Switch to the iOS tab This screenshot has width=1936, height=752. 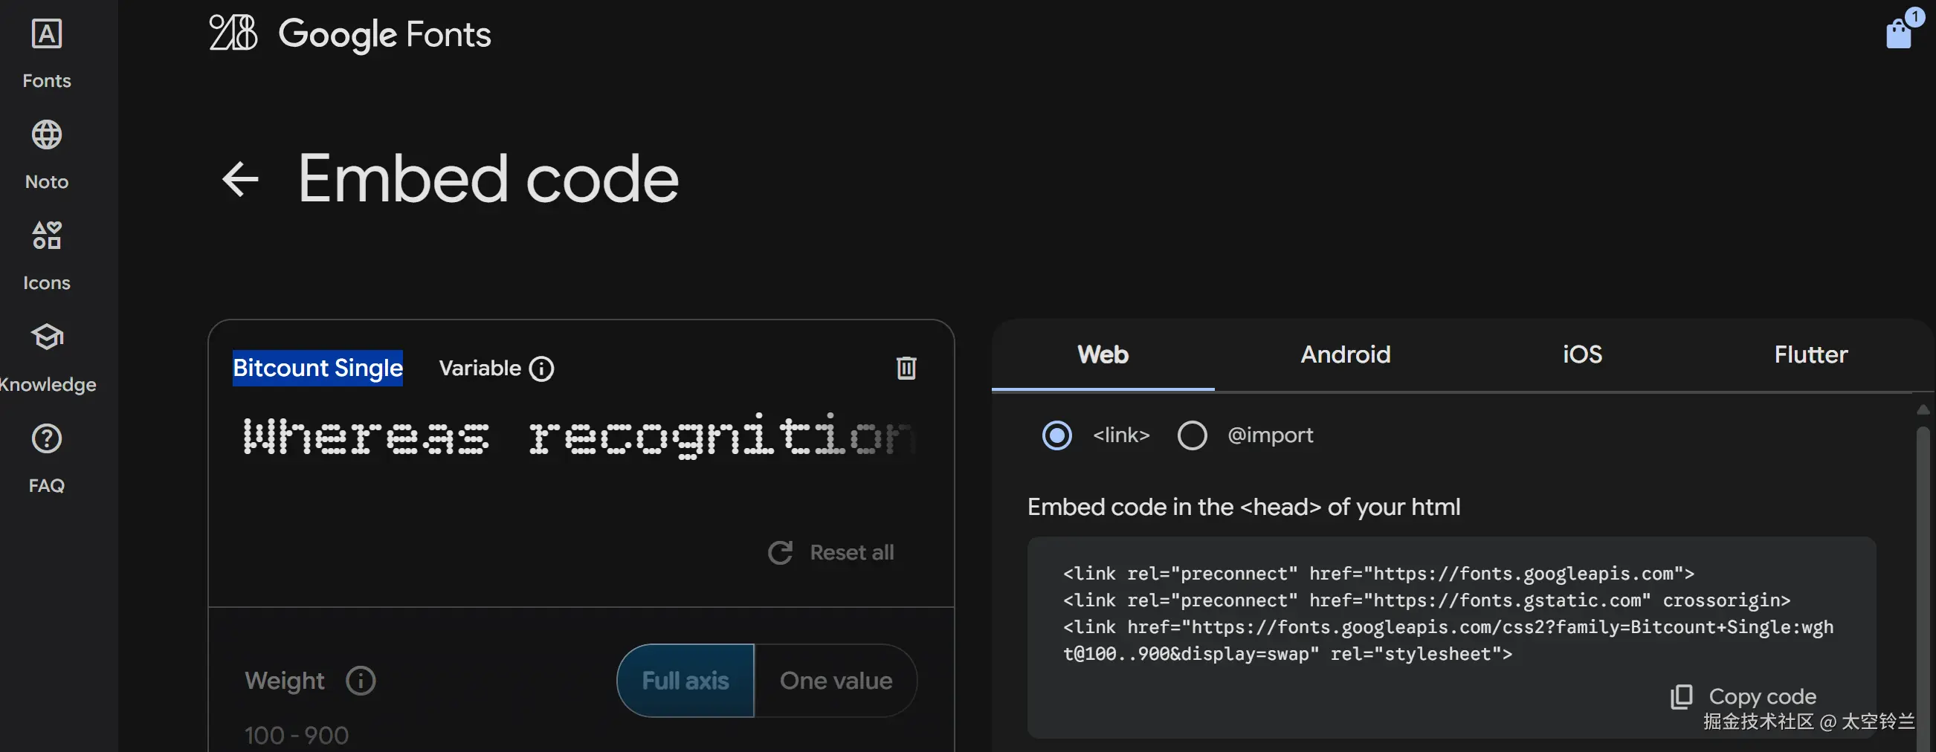1582,354
